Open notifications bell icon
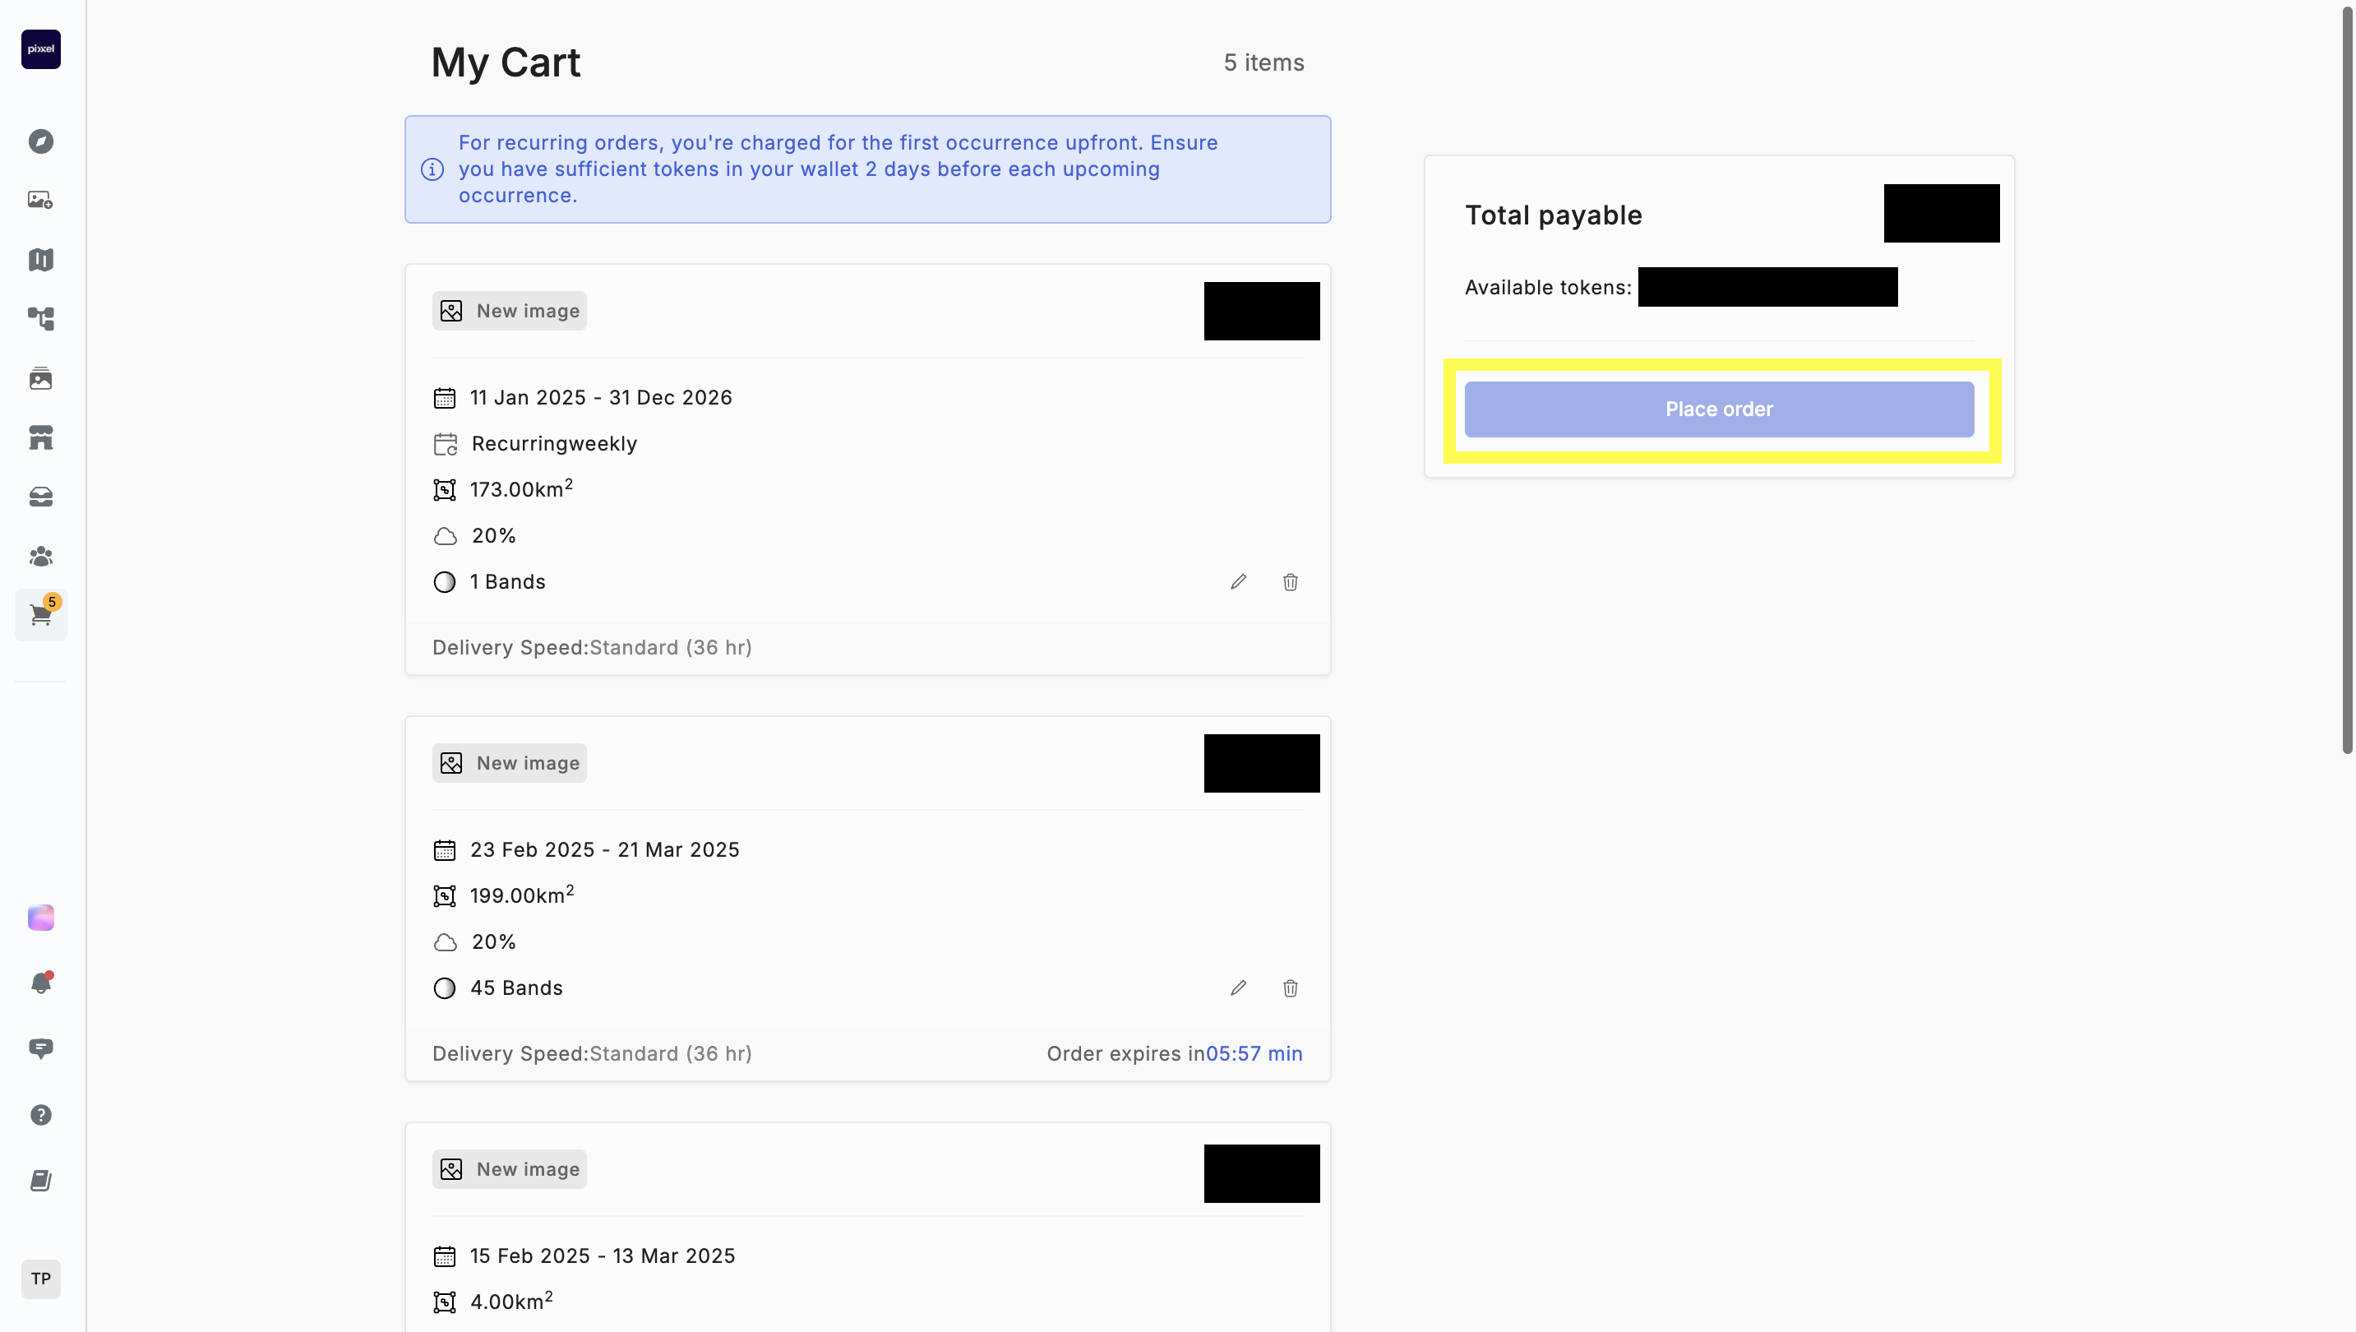The width and height of the screenshot is (2356, 1332). pyautogui.click(x=41, y=983)
